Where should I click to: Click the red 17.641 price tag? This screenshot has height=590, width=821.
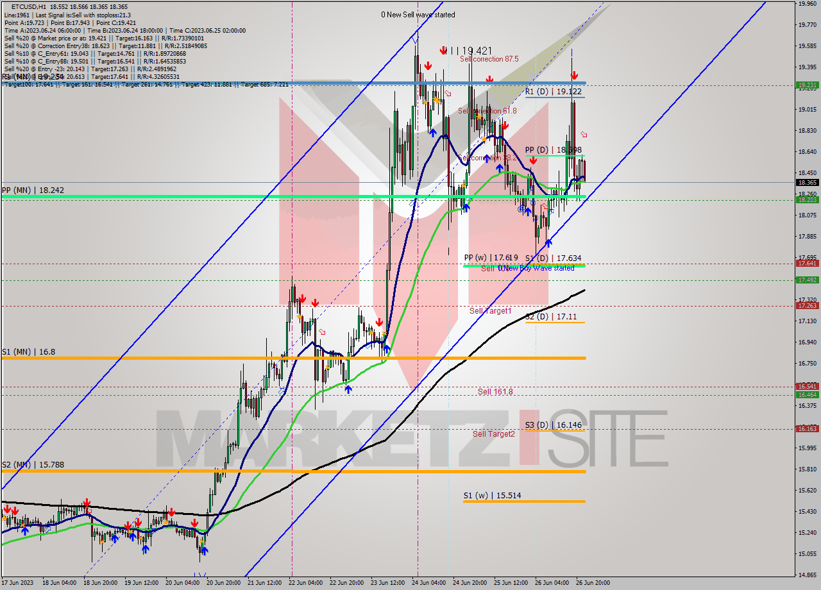(807, 264)
